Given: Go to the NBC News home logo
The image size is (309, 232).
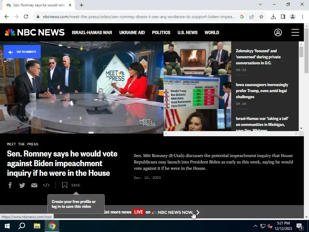Looking at the screenshot, I should click(x=35, y=32).
